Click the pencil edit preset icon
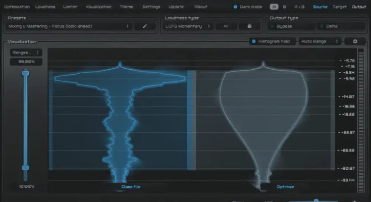The width and height of the screenshot is (371, 202). click(145, 26)
